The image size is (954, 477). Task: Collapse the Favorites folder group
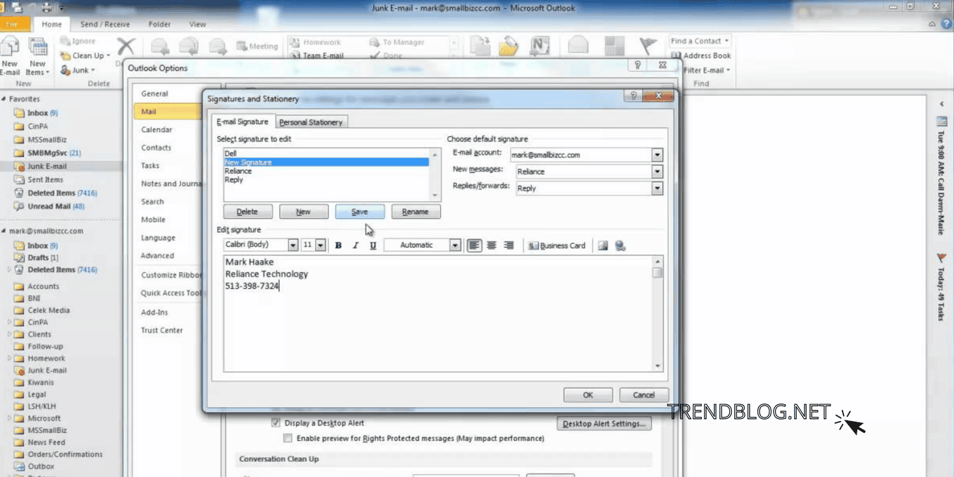(x=4, y=99)
